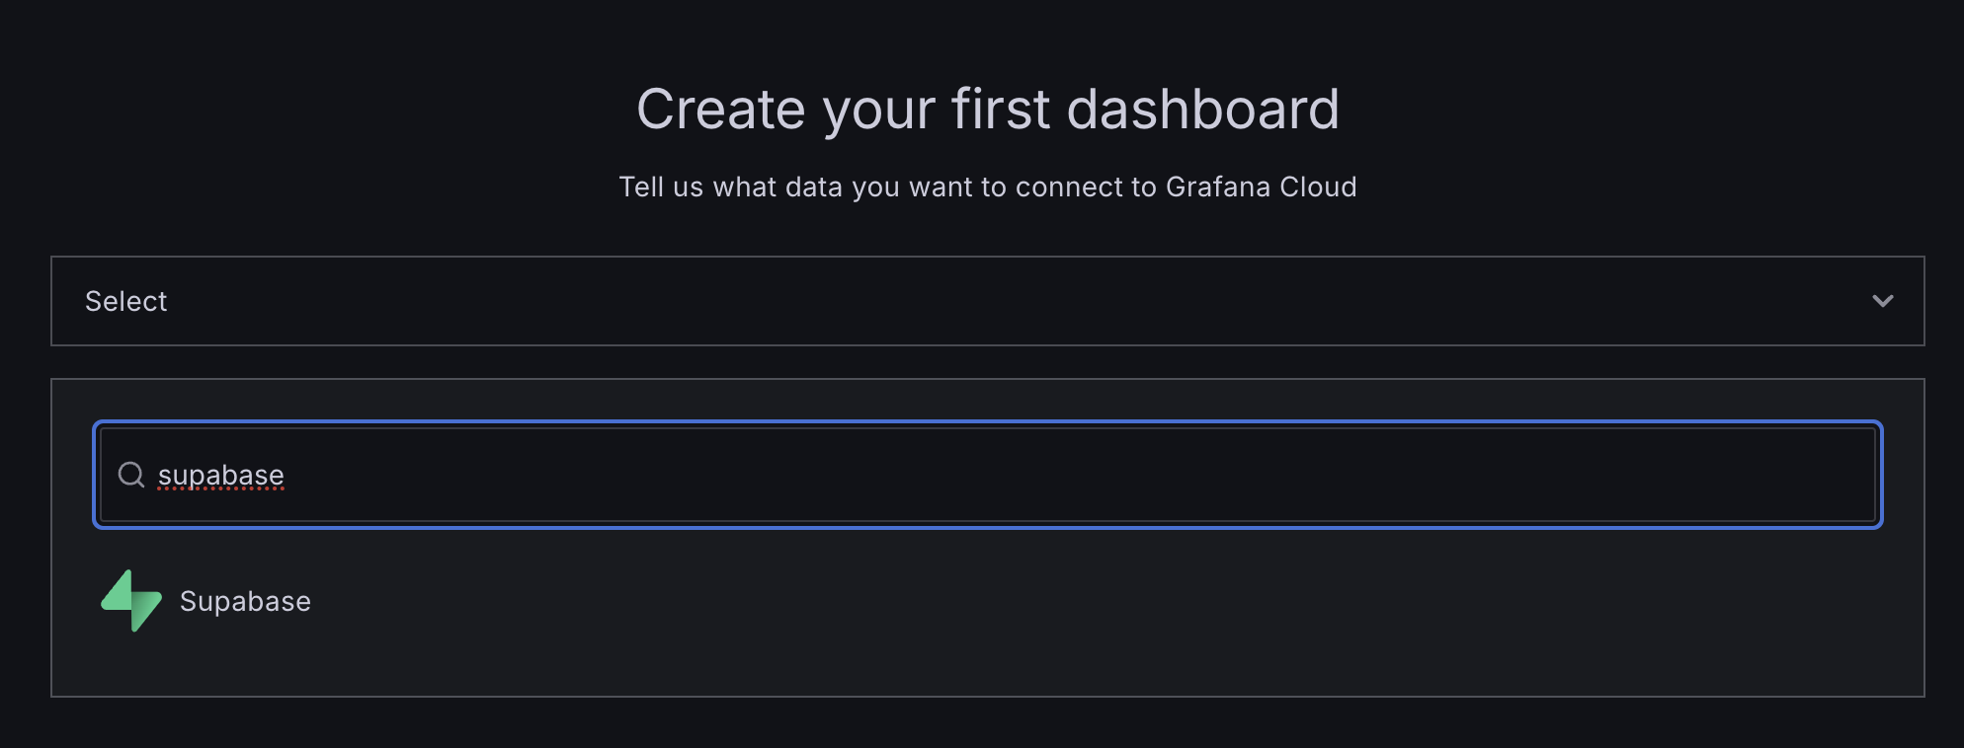Expand the Select dropdown chevron arrow
The width and height of the screenshot is (1964, 748).
point(1882,301)
